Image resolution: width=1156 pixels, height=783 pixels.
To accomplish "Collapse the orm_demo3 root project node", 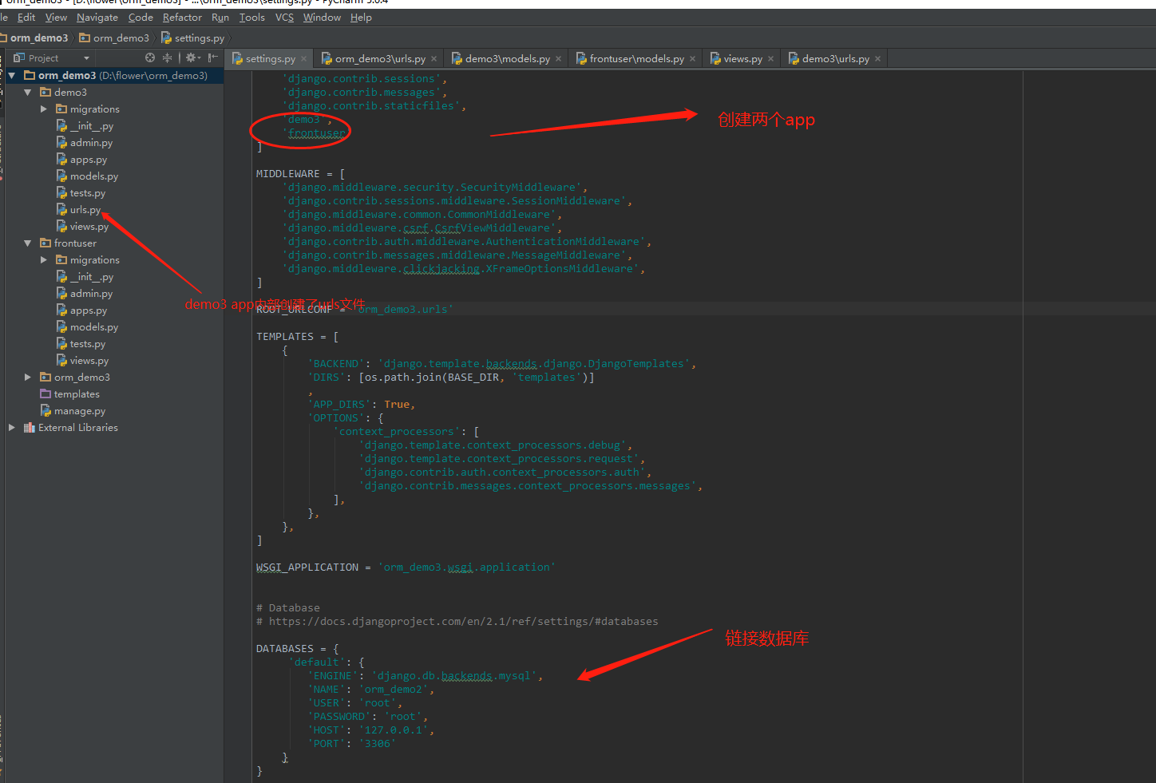I will [12, 76].
